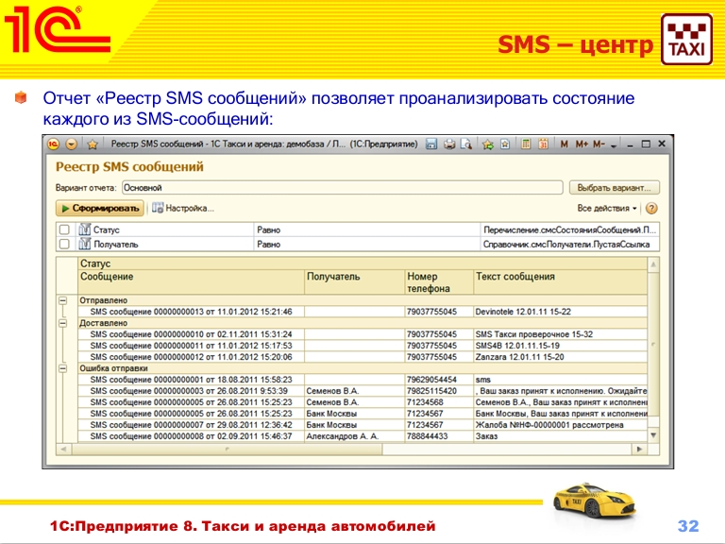Enable the Статус filter checkbox
Image resolution: width=726 pixels, height=544 pixels.
pos(64,229)
